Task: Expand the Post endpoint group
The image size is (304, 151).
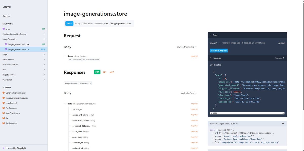Action: click(44, 70)
